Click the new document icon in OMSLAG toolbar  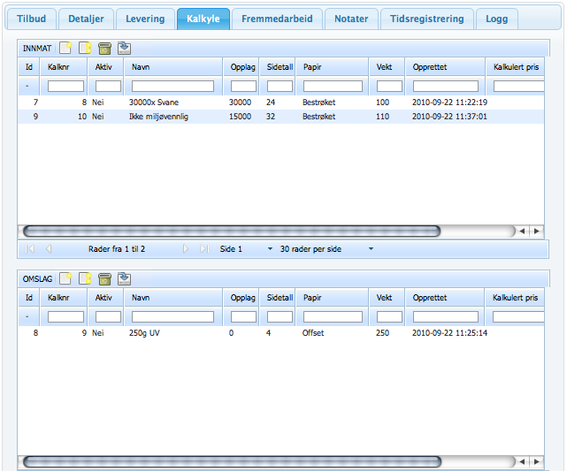point(66,278)
